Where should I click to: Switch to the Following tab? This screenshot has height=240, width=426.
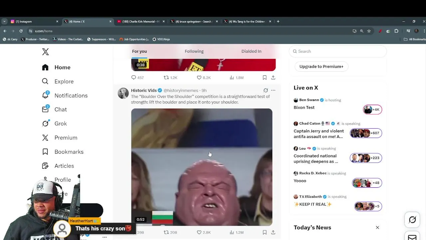tap(194, 51)
